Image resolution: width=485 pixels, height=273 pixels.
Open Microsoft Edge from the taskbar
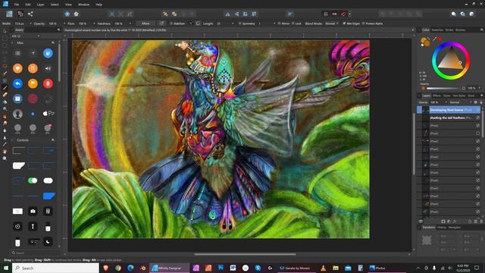(130, 268)
